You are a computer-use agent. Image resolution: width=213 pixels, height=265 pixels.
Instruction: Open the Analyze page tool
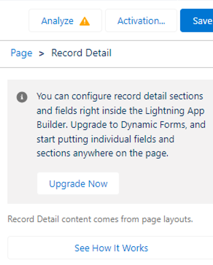[x=65, y=20]
